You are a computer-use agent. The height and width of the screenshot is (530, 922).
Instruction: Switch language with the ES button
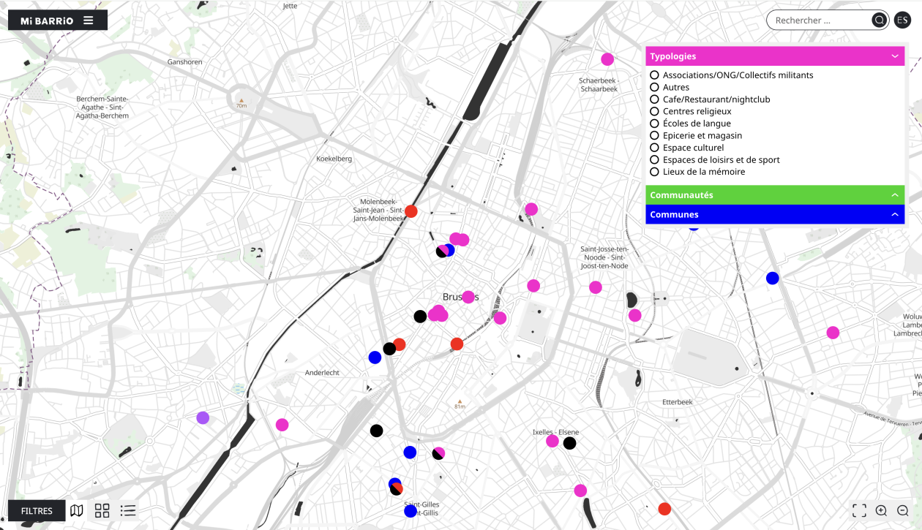click(x=902, y=20)
